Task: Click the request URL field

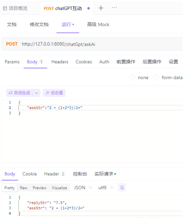Action: pos(58,44)
